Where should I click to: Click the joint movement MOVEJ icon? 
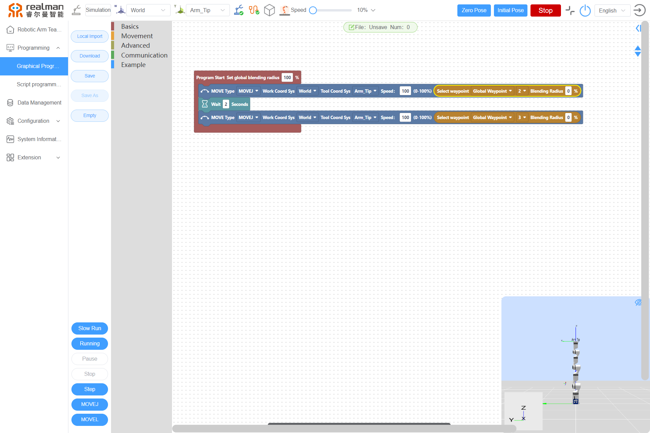point(89,404)
